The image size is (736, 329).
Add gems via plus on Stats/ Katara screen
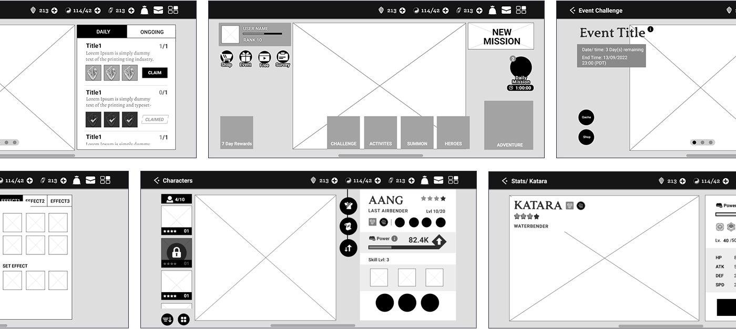pyautogui.click(x=682, y=181)
